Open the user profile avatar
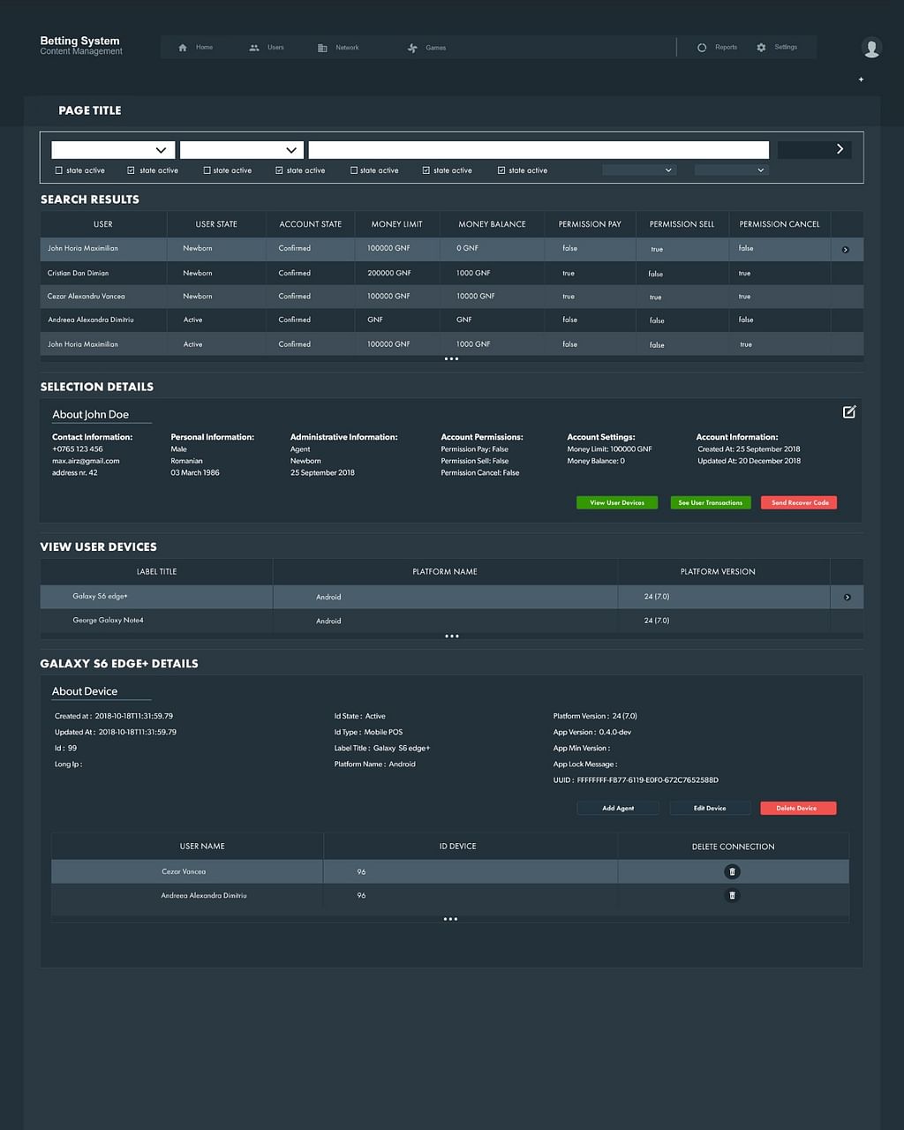Viewport: 904px width, 1130px height. tap(871, 49)
